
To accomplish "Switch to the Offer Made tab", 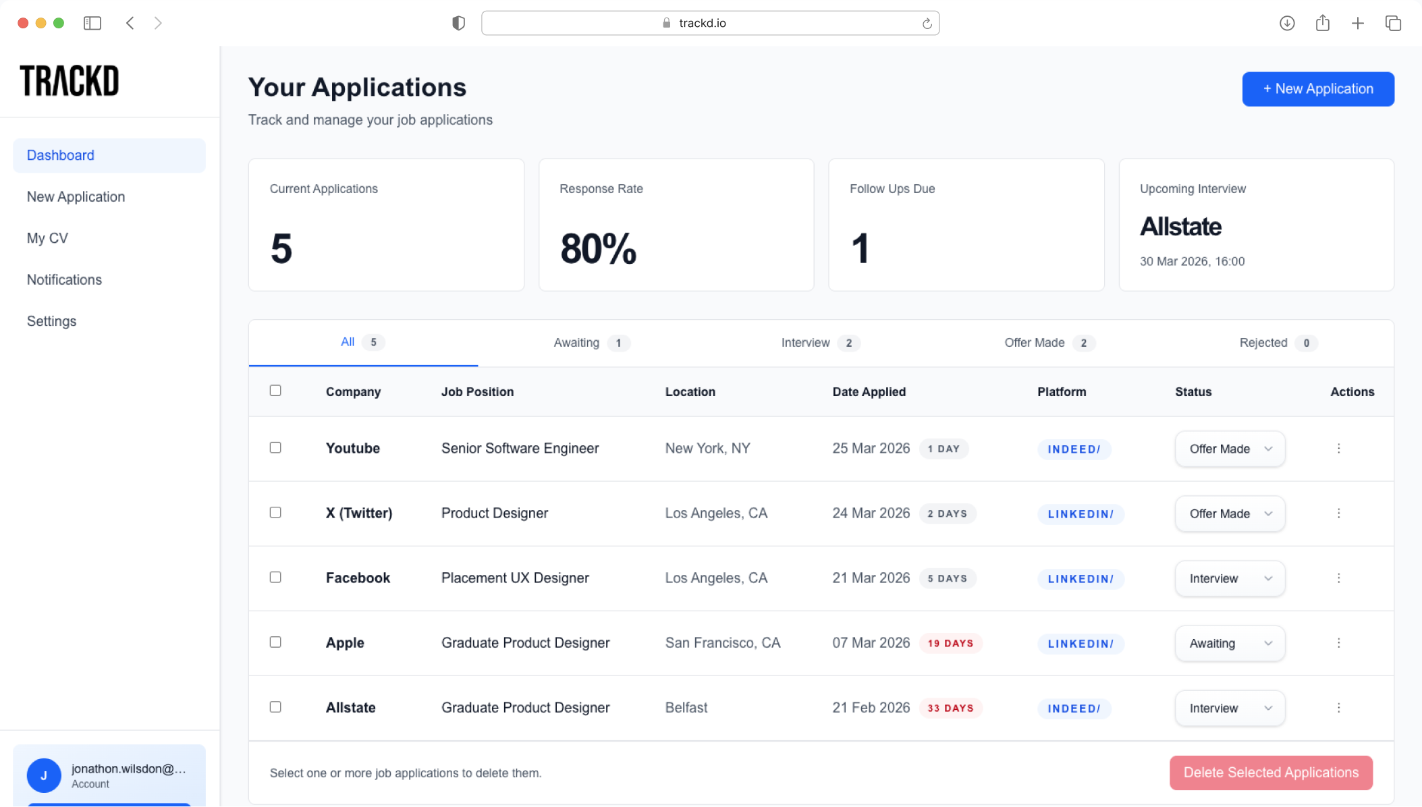I will [x=1048, y=343].
